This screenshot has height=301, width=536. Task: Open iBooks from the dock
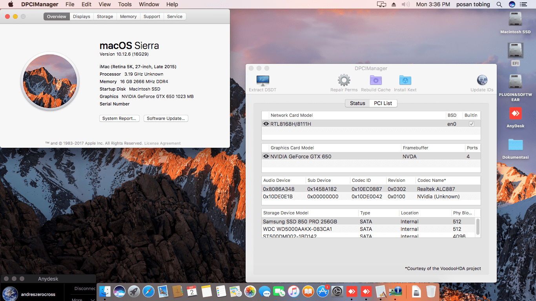(x=308, y=291)
